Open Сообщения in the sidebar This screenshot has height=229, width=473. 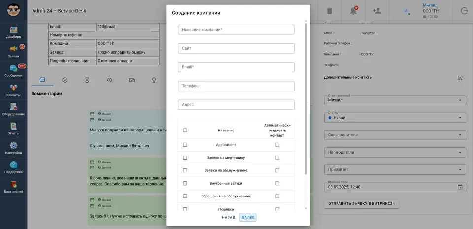click(14, 71)
